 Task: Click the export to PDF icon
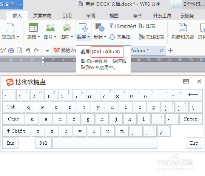point(3,51)
